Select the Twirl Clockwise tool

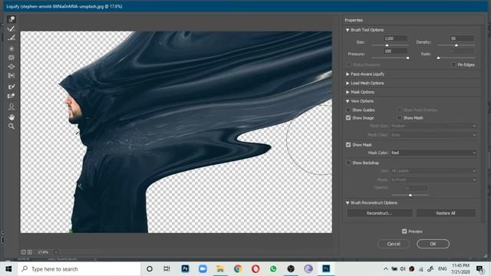coord(12,49)
